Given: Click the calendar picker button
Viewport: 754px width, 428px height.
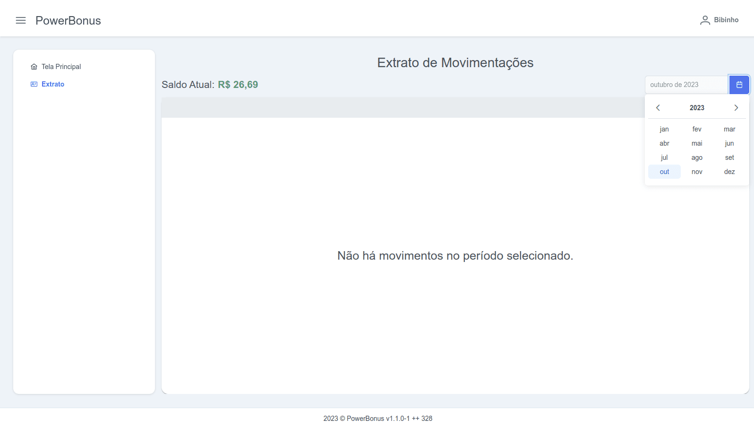Looking at the screenshot, I should 739,85.
